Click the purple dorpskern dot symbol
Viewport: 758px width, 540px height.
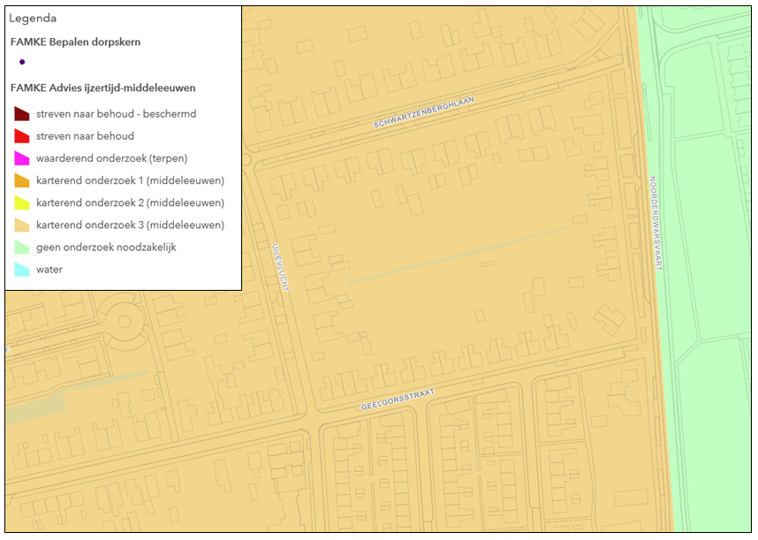coord(22,62)
